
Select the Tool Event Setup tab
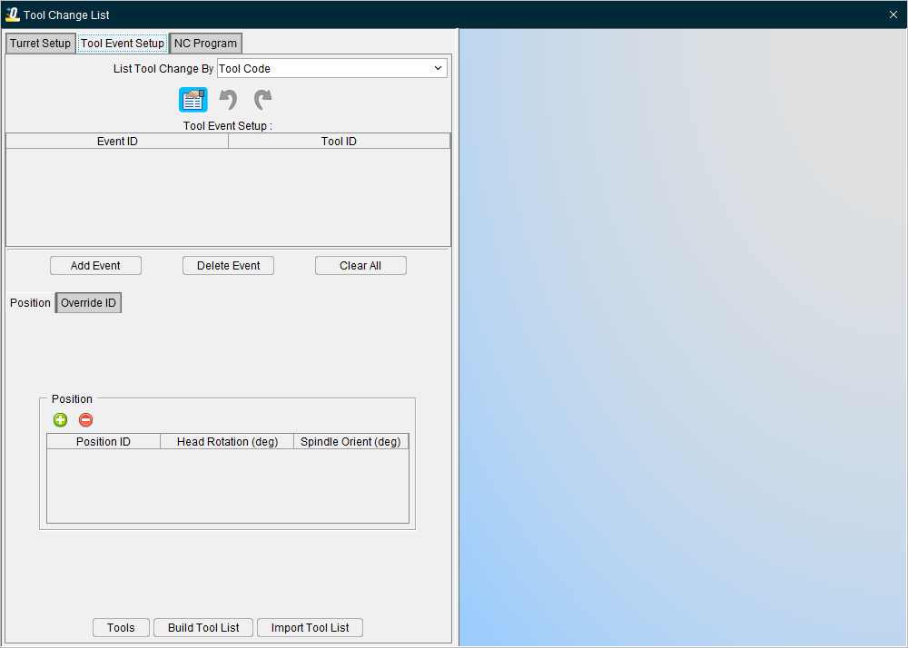pyautogui.click(x=123, y=44)
